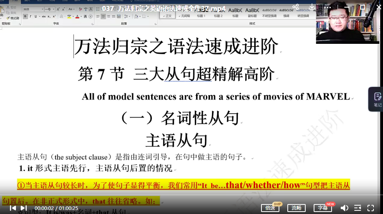The width and height of the screenshot is (383, 214).
Task: Expand the 字体 font dialog launcher
Action: 92,24
